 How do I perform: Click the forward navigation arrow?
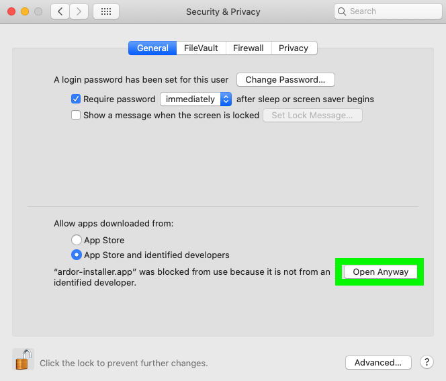point(79,11)
